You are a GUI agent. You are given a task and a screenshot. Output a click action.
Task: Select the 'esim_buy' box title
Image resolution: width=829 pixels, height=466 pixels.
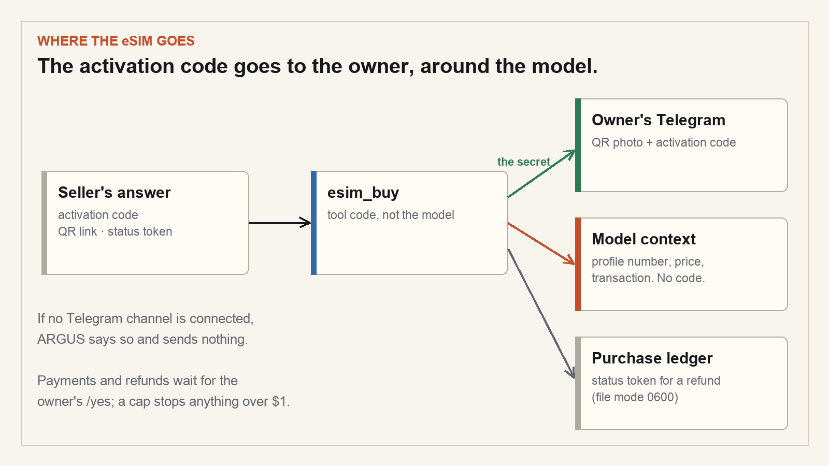[363, 193]
